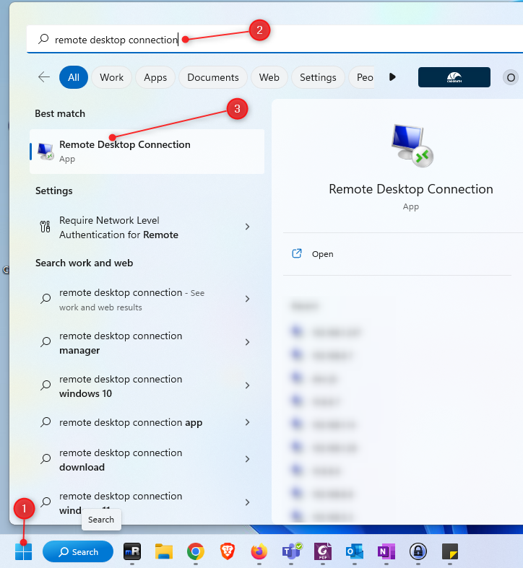Launch Google Chrome from taskbar
523x568 pixels.
[196, 551]
